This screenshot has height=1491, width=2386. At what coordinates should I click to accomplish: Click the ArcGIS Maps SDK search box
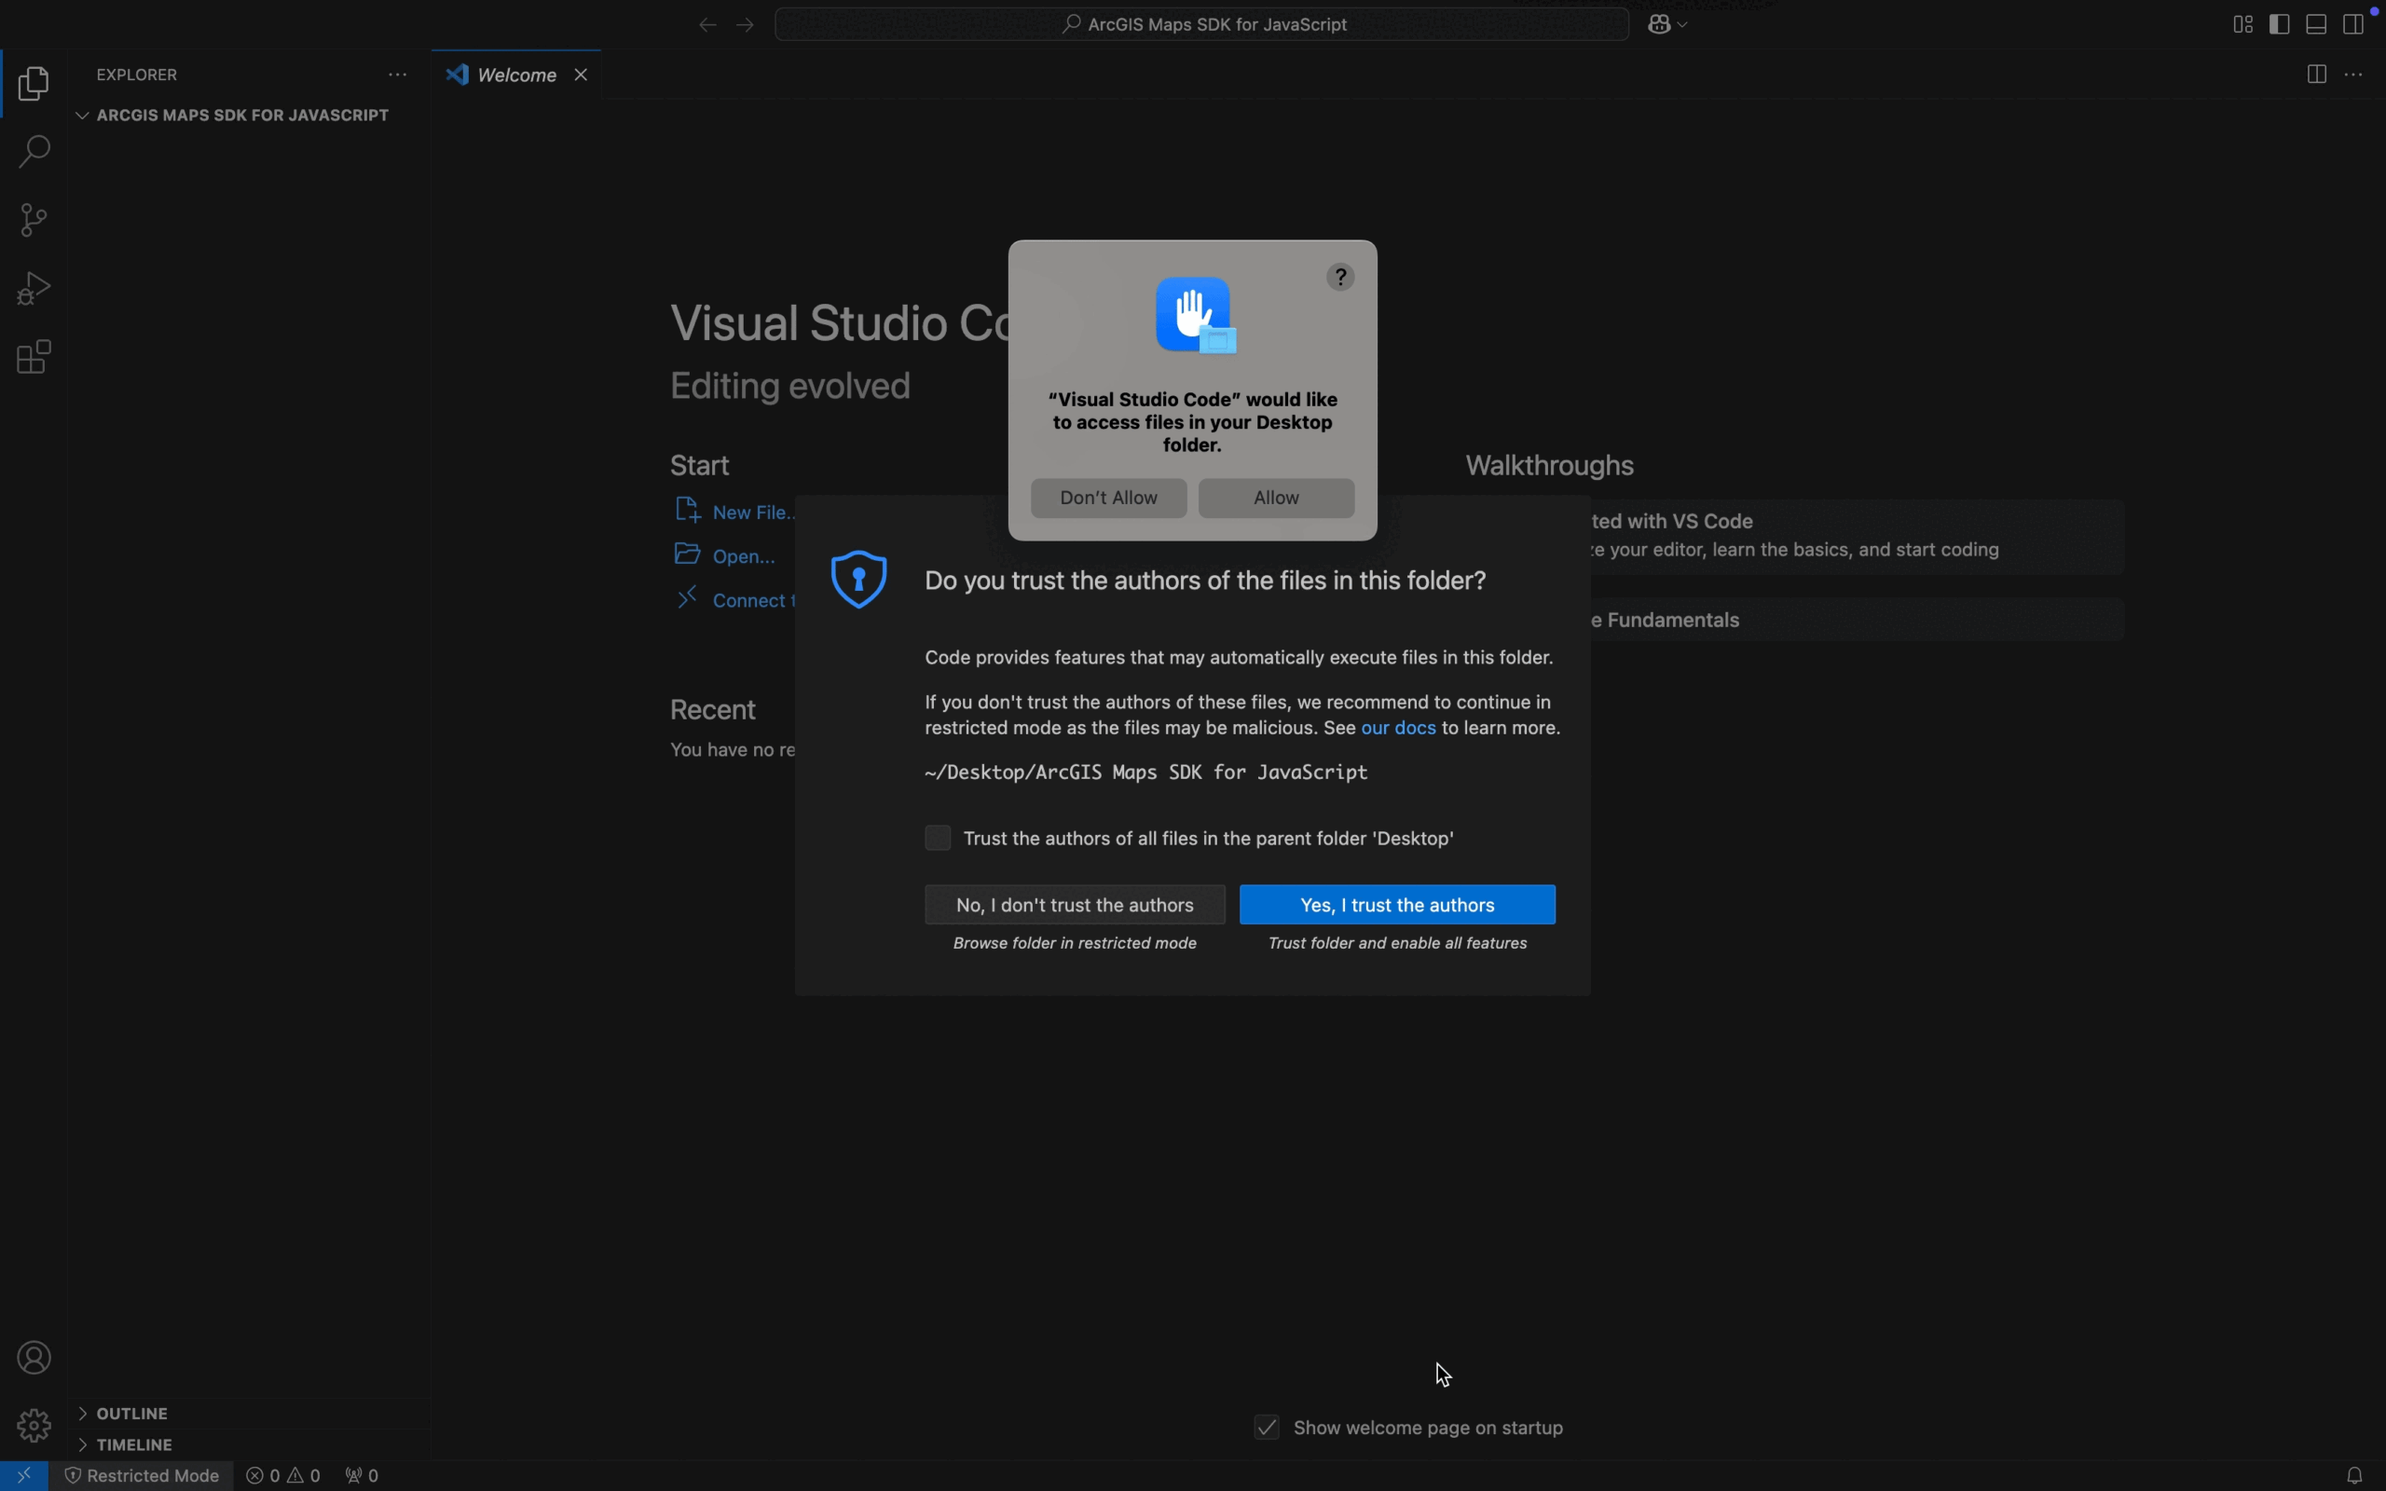click(1202, 24)
